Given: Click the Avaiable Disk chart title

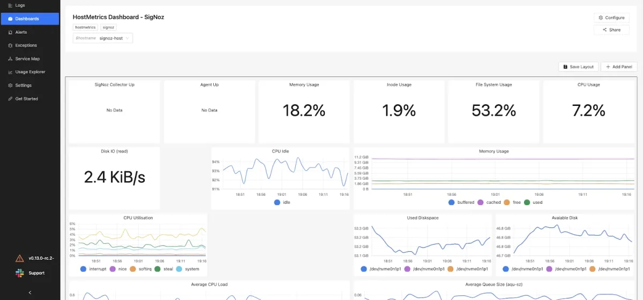Looking at the screenshot, I should pos(565,218).
